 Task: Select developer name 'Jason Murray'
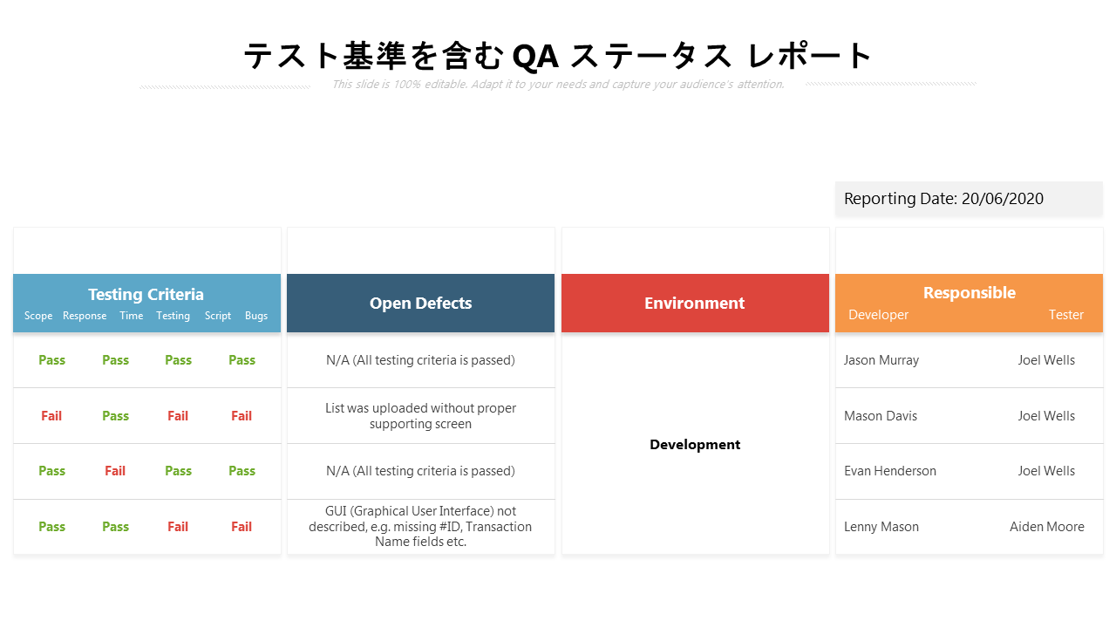(x=881, y=360)
